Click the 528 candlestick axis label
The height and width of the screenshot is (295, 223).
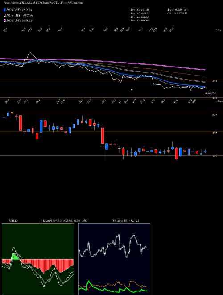pyautogui.click(x=215, y=114)
